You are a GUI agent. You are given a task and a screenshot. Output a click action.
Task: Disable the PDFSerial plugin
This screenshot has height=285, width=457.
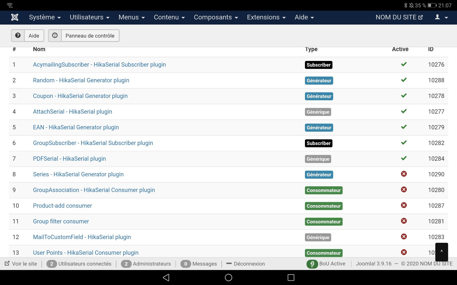tap(404, 158)
